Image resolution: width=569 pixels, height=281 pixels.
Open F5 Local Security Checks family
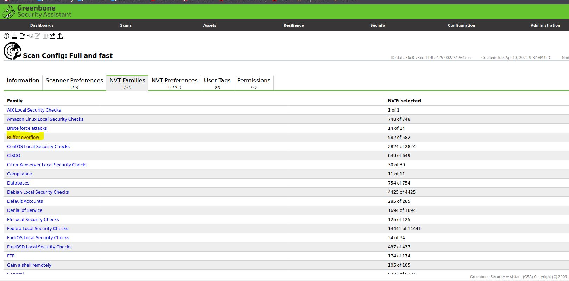point(33,220)
